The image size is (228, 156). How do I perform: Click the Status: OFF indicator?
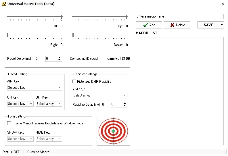tap(11, 152)
